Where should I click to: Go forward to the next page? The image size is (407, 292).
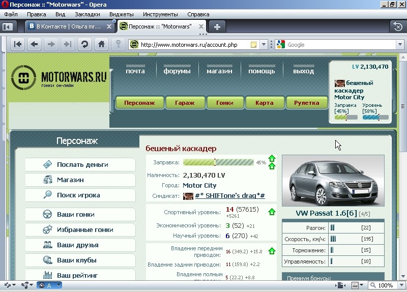tap(51, 44)
